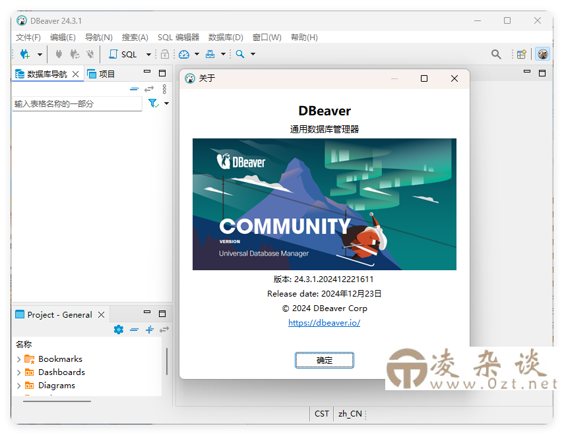Open the 搜索(A) menu
The image size is (564, 435).
[x=135, y=38]
